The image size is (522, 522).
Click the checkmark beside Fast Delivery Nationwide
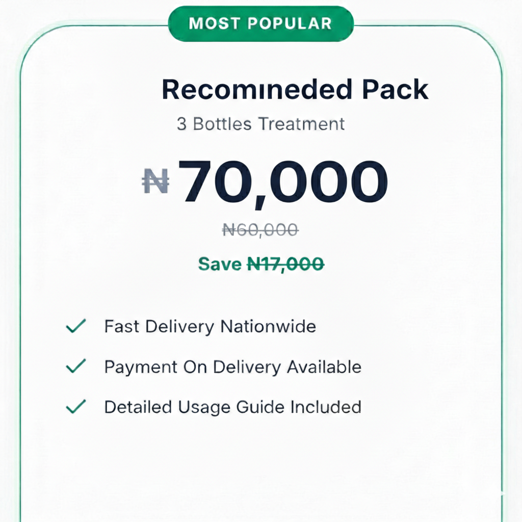coord(76,326)
